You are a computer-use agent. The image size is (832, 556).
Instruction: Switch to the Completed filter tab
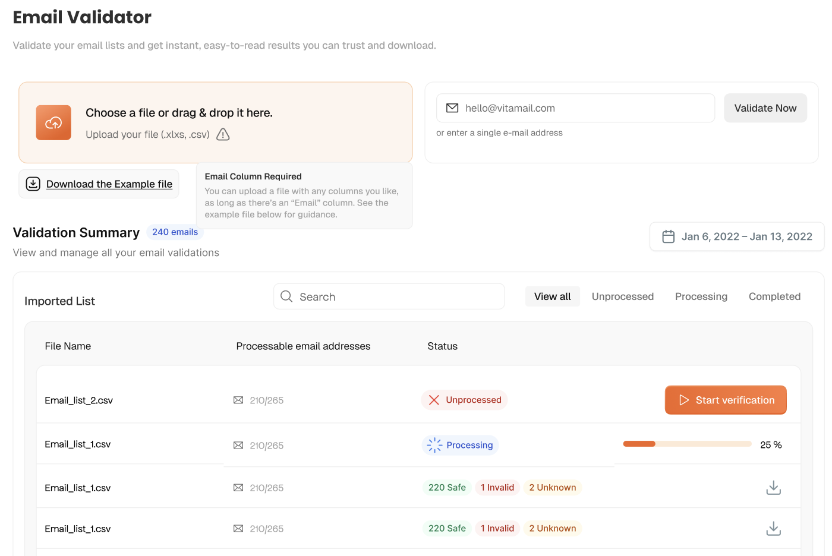click(774, 296)
